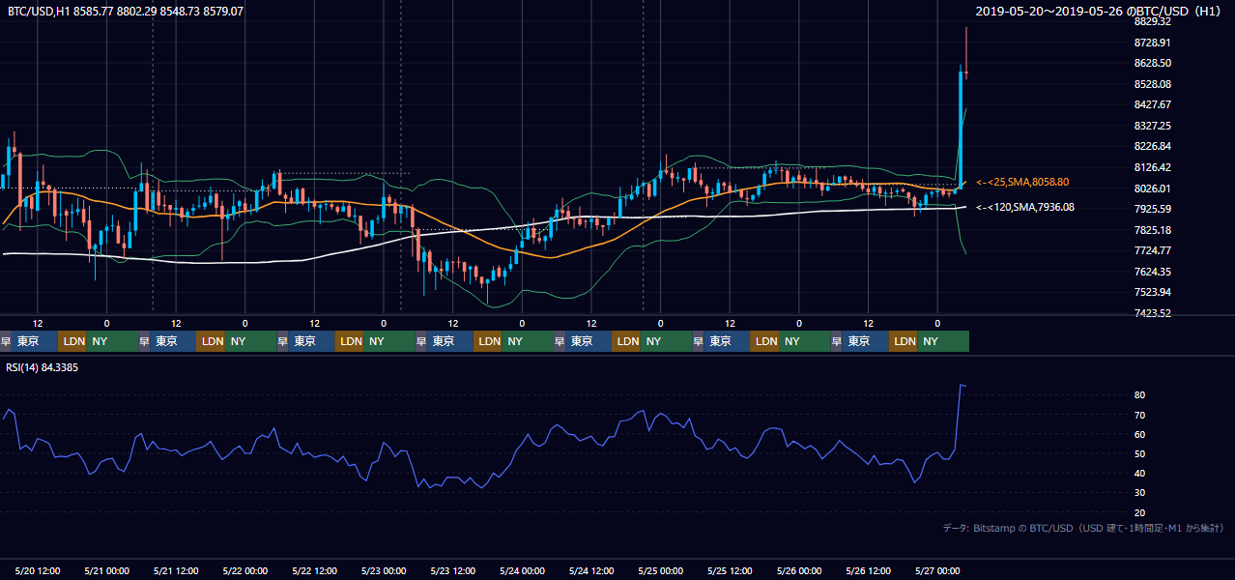
Task: Click the RSI line peak above 80
Action: [x=962, y=386]
